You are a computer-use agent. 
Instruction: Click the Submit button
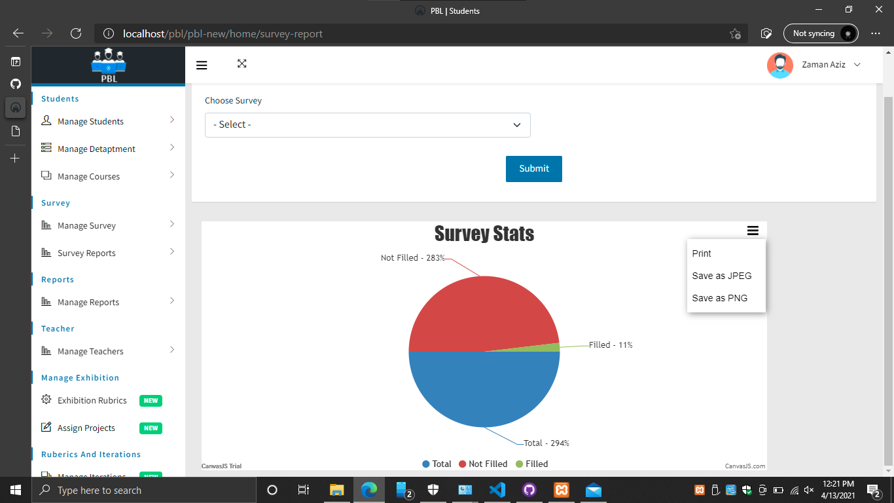point(533,168)
